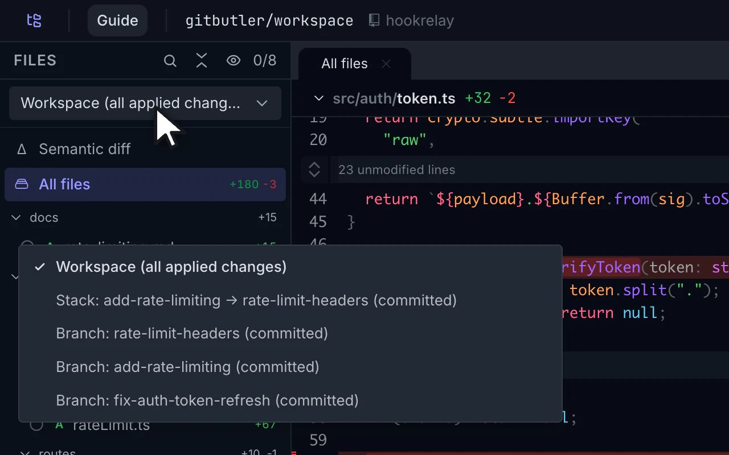Click the +32 added lines count
The height and width of the screenshot is (455, 729).
(x=478, y=98)
